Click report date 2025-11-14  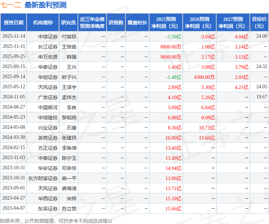pyautogui.click(x=14, y=36)
